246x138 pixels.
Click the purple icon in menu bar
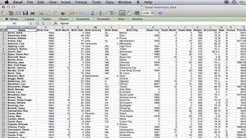pos(226,2)
